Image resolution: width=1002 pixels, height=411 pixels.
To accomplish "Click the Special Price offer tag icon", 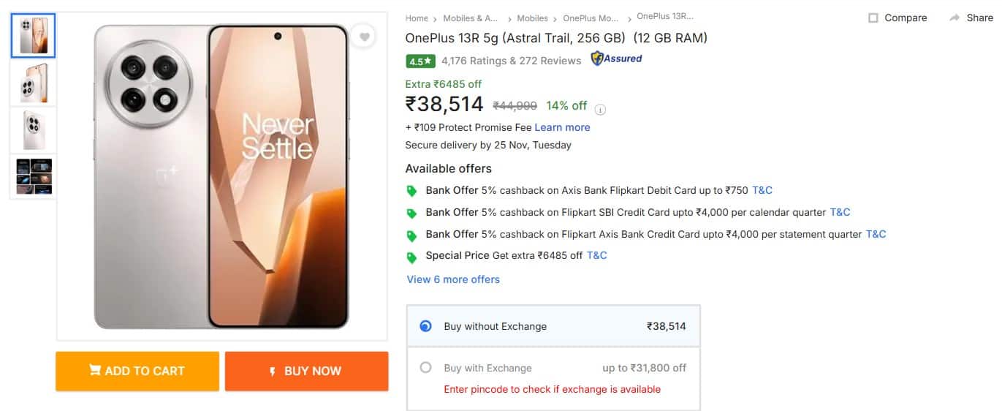I will (x=412, y=257).
